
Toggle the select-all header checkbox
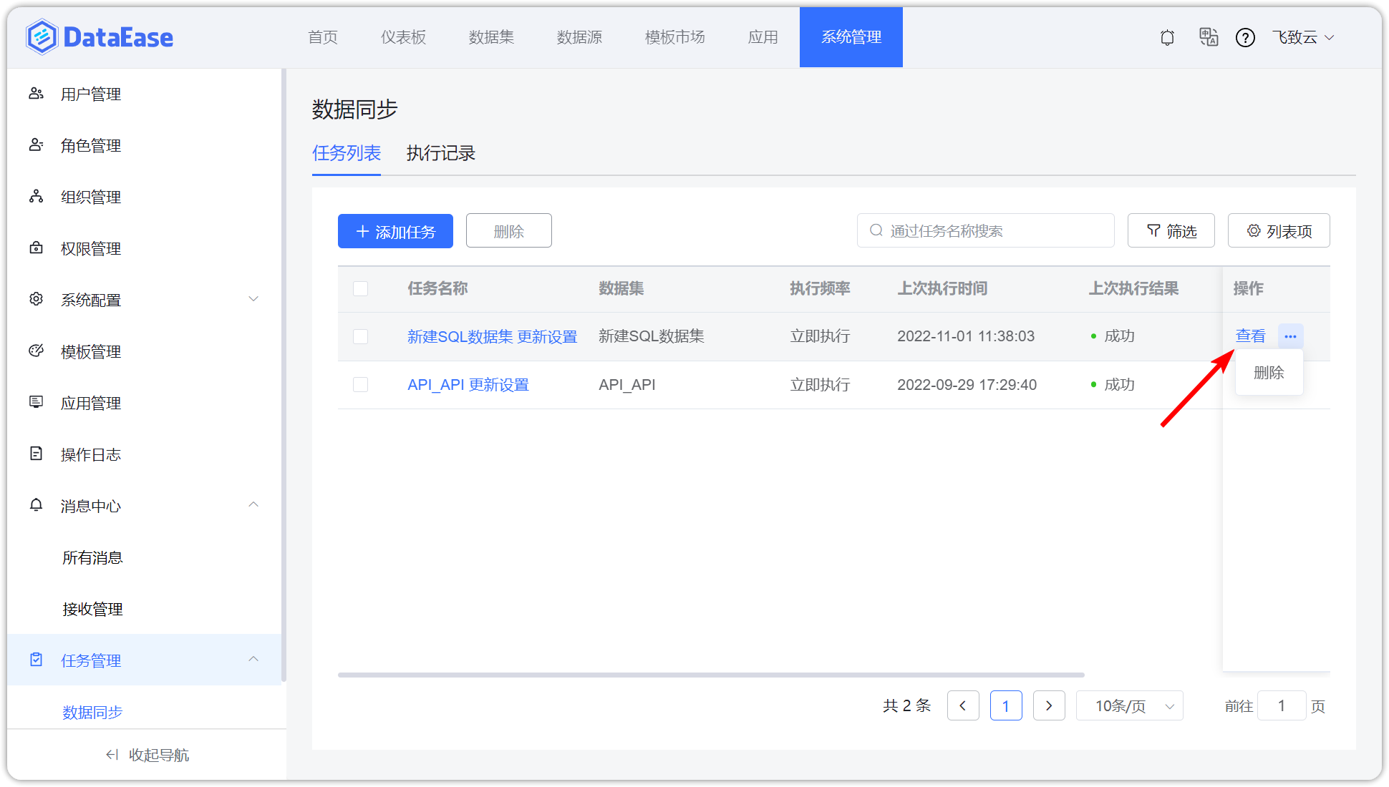coord(361,288)
